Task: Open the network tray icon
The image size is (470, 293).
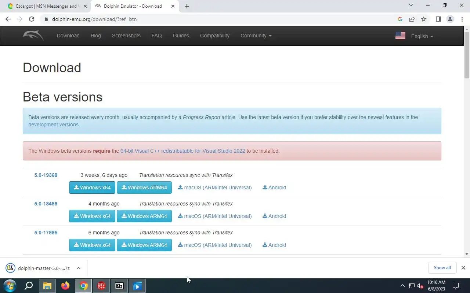Action: pos(412,286)
